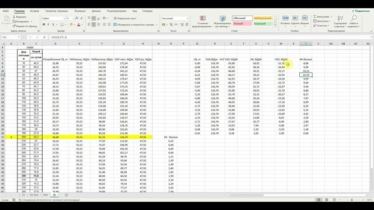374x210 pixels.
Task: Switch to the Формулы (Formulas) tab
Action: pyautogui.click(x=80, y=11)
